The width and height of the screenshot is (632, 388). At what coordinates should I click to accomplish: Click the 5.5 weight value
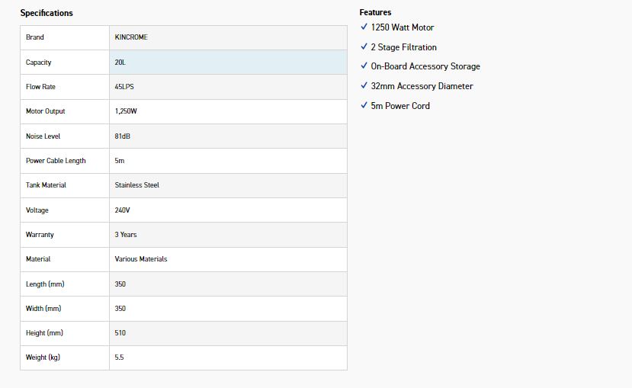click(x=119, y=358)
